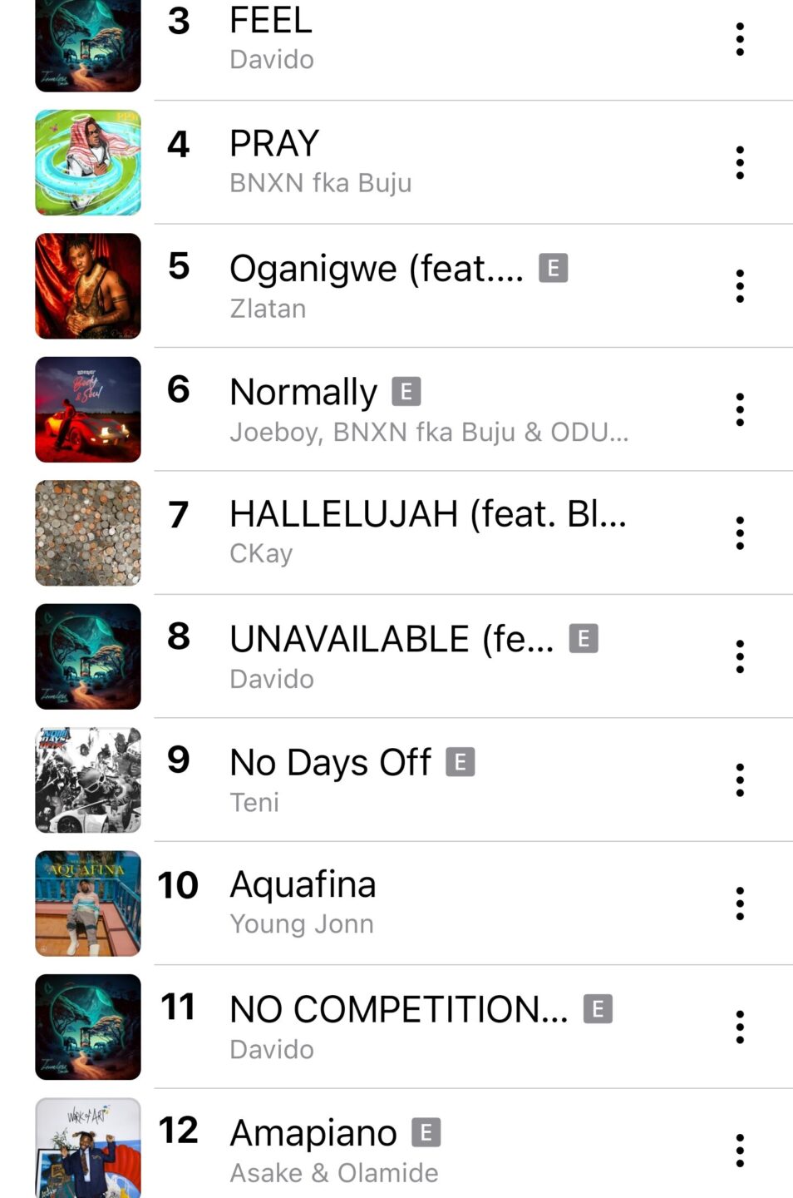This screenshot has width=793, height=1198.
Task: Play the track No Days Off
Action: tap(330, 762)
